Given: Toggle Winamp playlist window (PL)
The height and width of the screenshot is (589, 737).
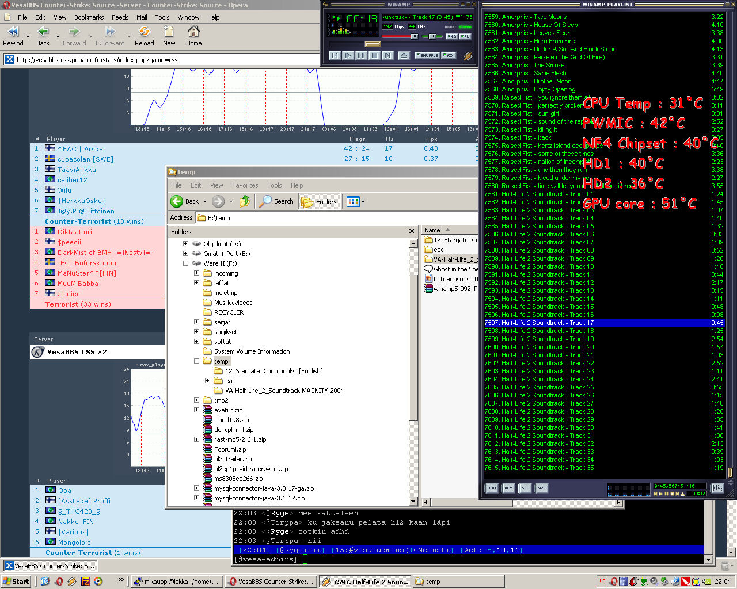Looking at the screenshot, I should [x=465, y=36].
